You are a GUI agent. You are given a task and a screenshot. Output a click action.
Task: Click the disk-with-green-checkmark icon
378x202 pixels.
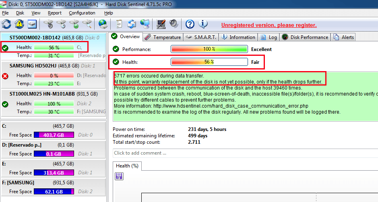[x=74, y=24]
